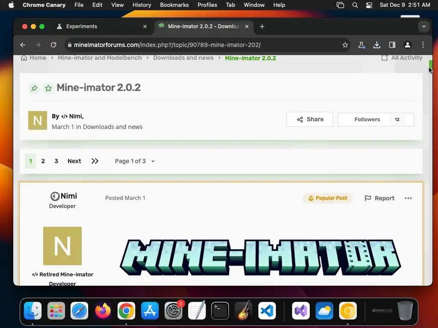The height and width of the screenshot is (328, 438).
Task: Click the browser forward arrow
Action: tap(38, 45)
